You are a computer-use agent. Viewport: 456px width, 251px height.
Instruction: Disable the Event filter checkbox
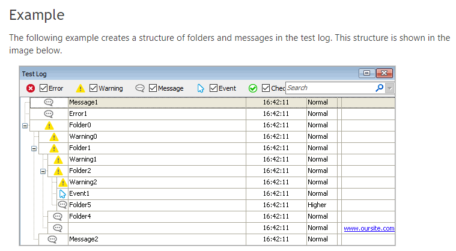[213, 88]
